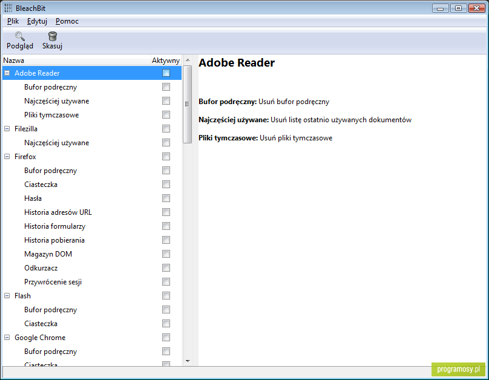The image size is (489, 380).
Task: Check the Filezilla group checkbox
Action: pyautogui.click(x=166, y=129)
